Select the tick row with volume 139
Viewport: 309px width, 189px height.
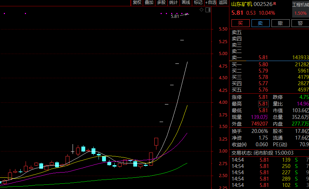[x=269, y=160]
